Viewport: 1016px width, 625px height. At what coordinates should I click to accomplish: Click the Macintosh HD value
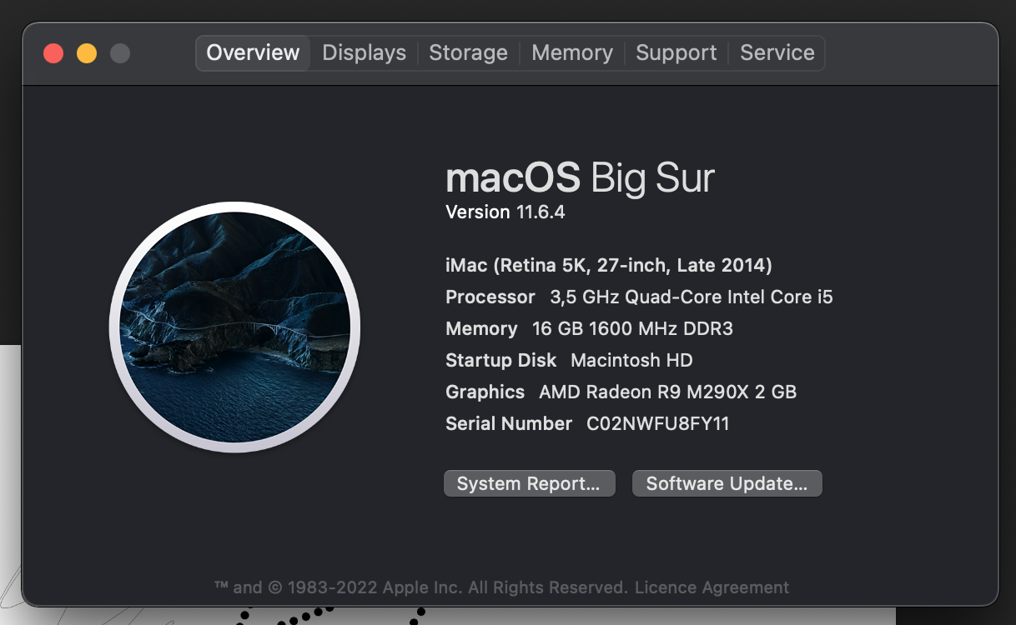tap(631, 361)
